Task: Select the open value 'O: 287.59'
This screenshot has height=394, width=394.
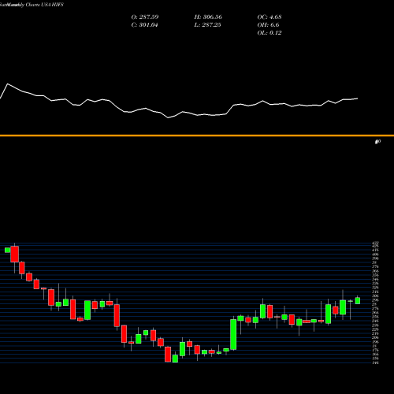Action: point(145,17)
